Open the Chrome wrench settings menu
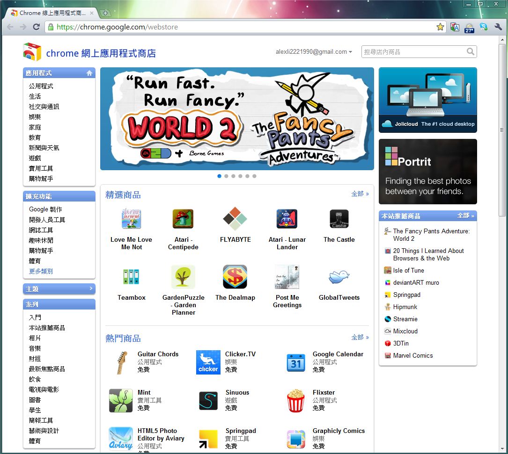This screenshot has width=508, height=454. tap(498, 27)
